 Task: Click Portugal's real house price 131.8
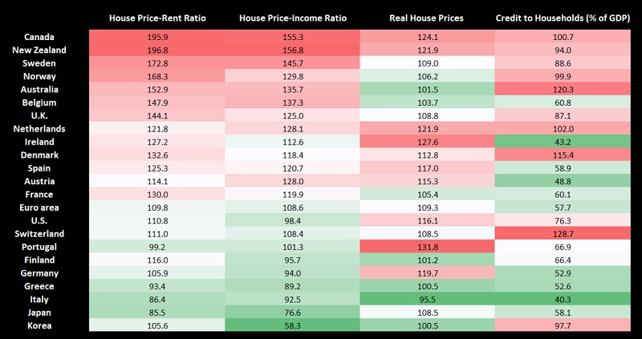(427, 247)
